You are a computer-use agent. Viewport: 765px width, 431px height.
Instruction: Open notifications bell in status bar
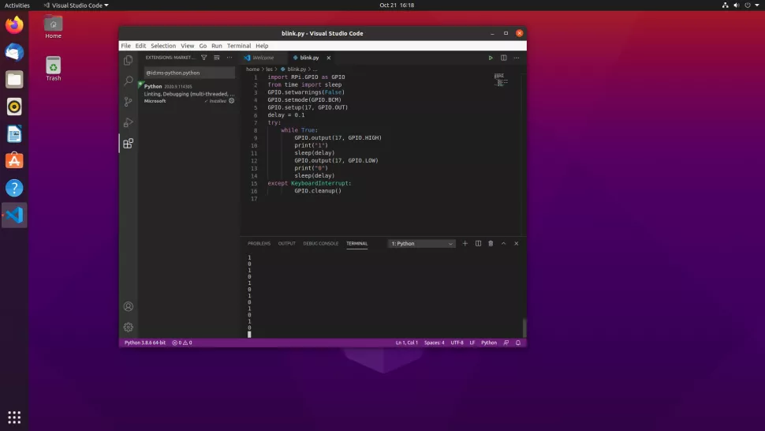pos(517,343)
